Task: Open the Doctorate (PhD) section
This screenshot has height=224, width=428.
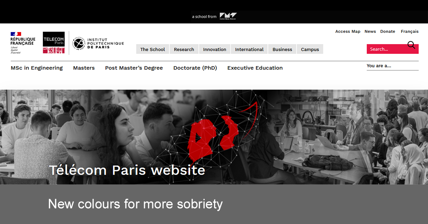Action: pyautogui.click(x=195, y=68)
